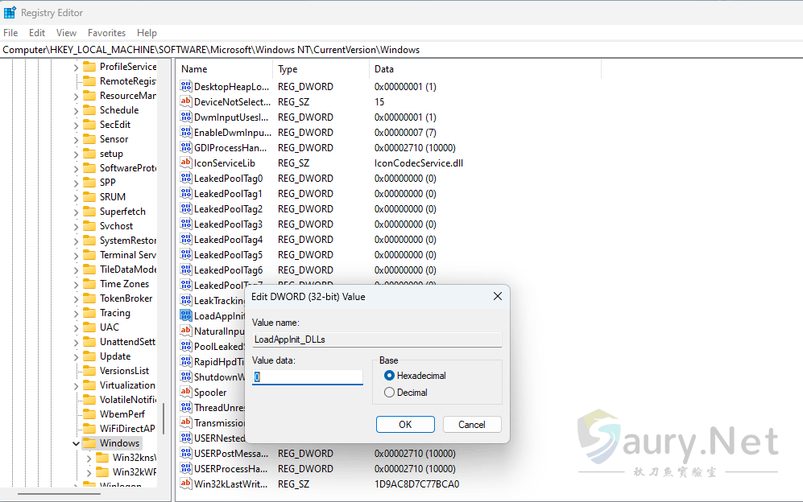Open the Edit menu

(x=37, y=33)
